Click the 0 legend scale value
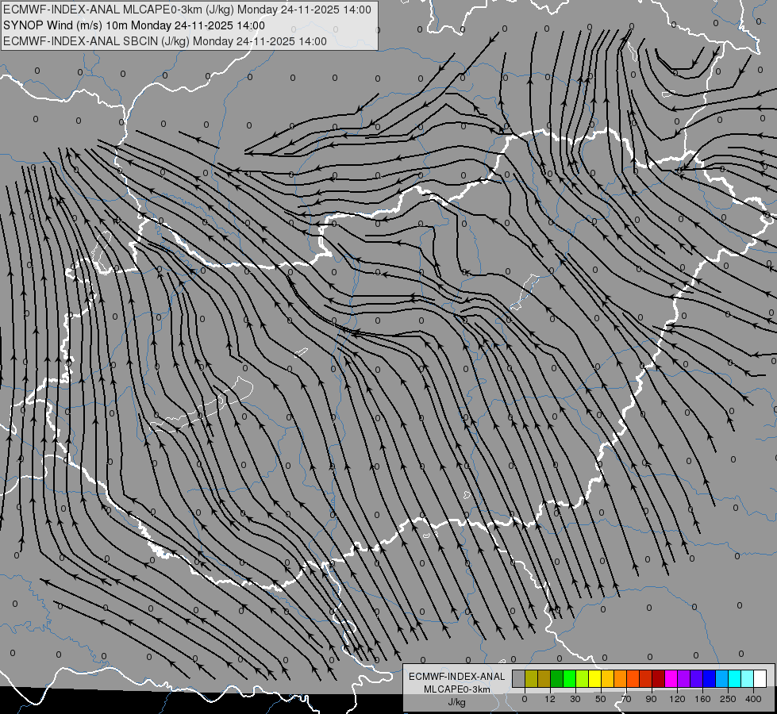This screenshot has height=714, width=777. click(x=525, y=699)
